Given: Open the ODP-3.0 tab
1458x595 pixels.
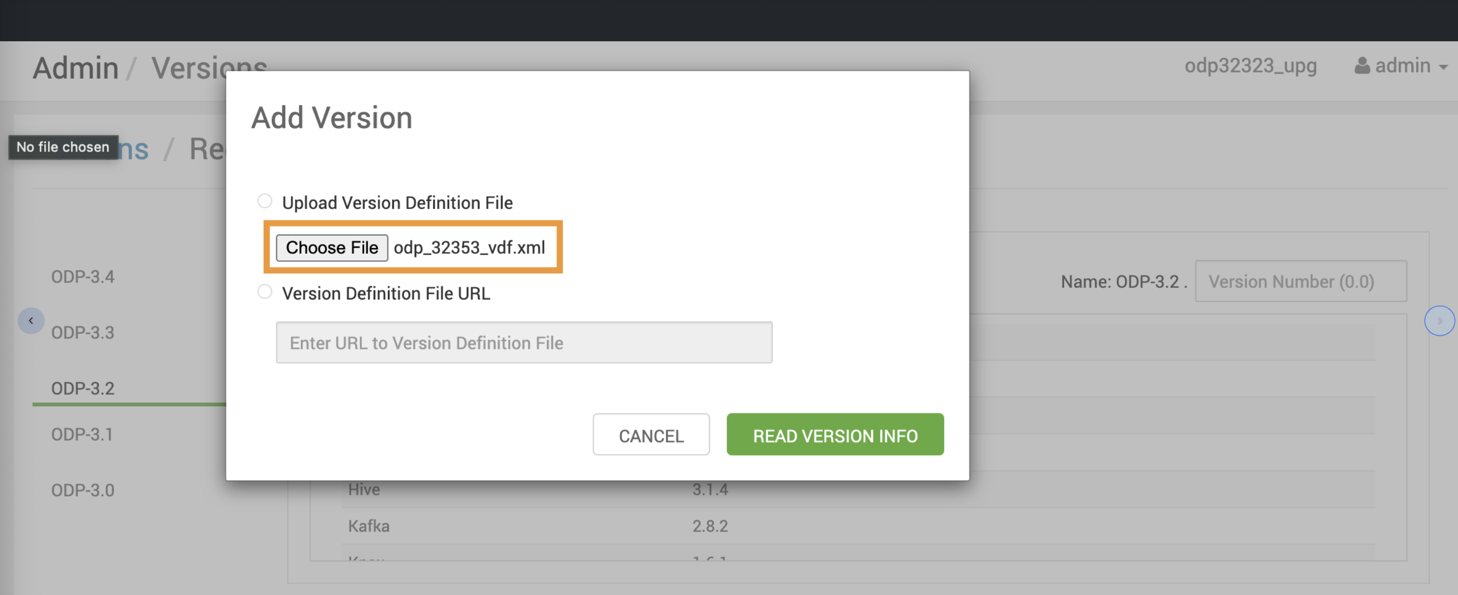Looking at the screenshot, I should click(x=83, y=490).
